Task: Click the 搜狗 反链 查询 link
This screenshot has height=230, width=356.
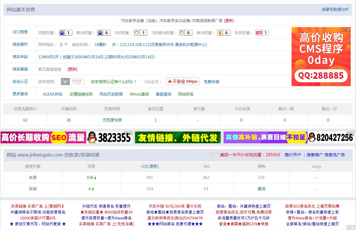Action: 261,189
